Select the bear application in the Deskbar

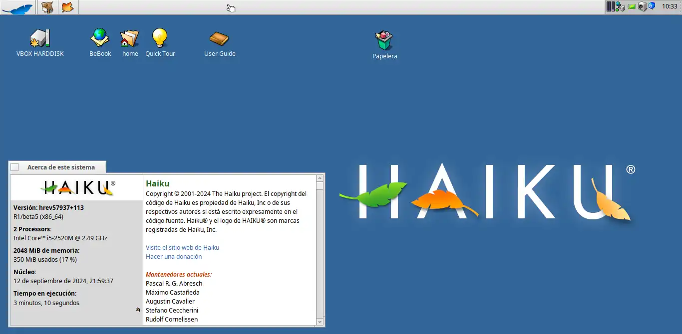[x=47, y=7]
